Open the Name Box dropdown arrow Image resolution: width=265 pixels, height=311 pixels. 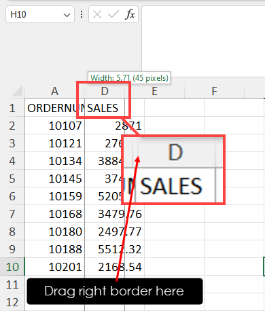(67, 15)
